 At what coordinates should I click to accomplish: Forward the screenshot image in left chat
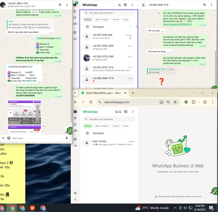point(44,127)
